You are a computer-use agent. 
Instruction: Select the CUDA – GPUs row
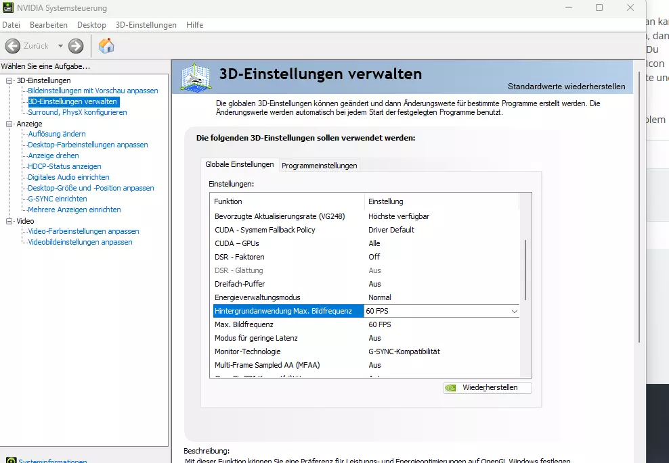tap(366, 243)
